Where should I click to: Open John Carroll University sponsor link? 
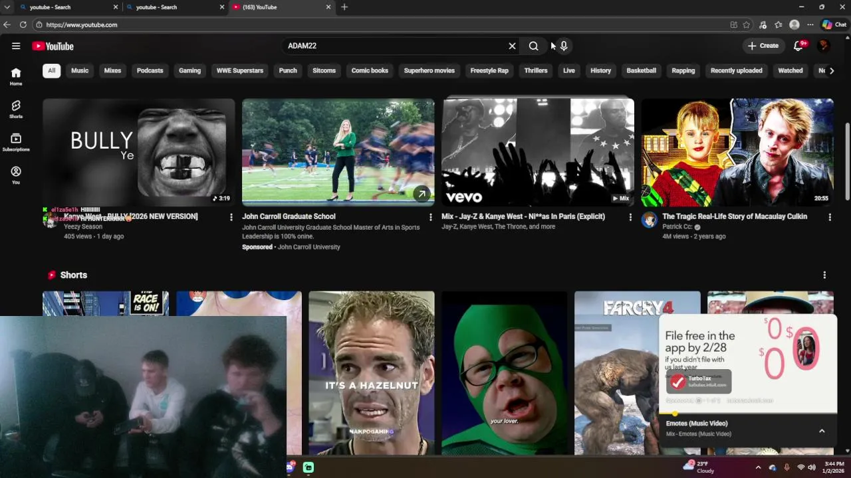point(308,247)
